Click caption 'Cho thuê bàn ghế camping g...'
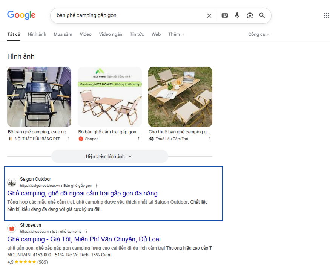 click(179, 132)
